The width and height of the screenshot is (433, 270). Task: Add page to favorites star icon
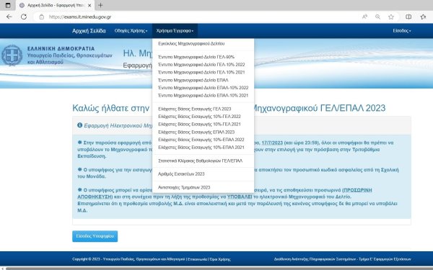[391, 17]
